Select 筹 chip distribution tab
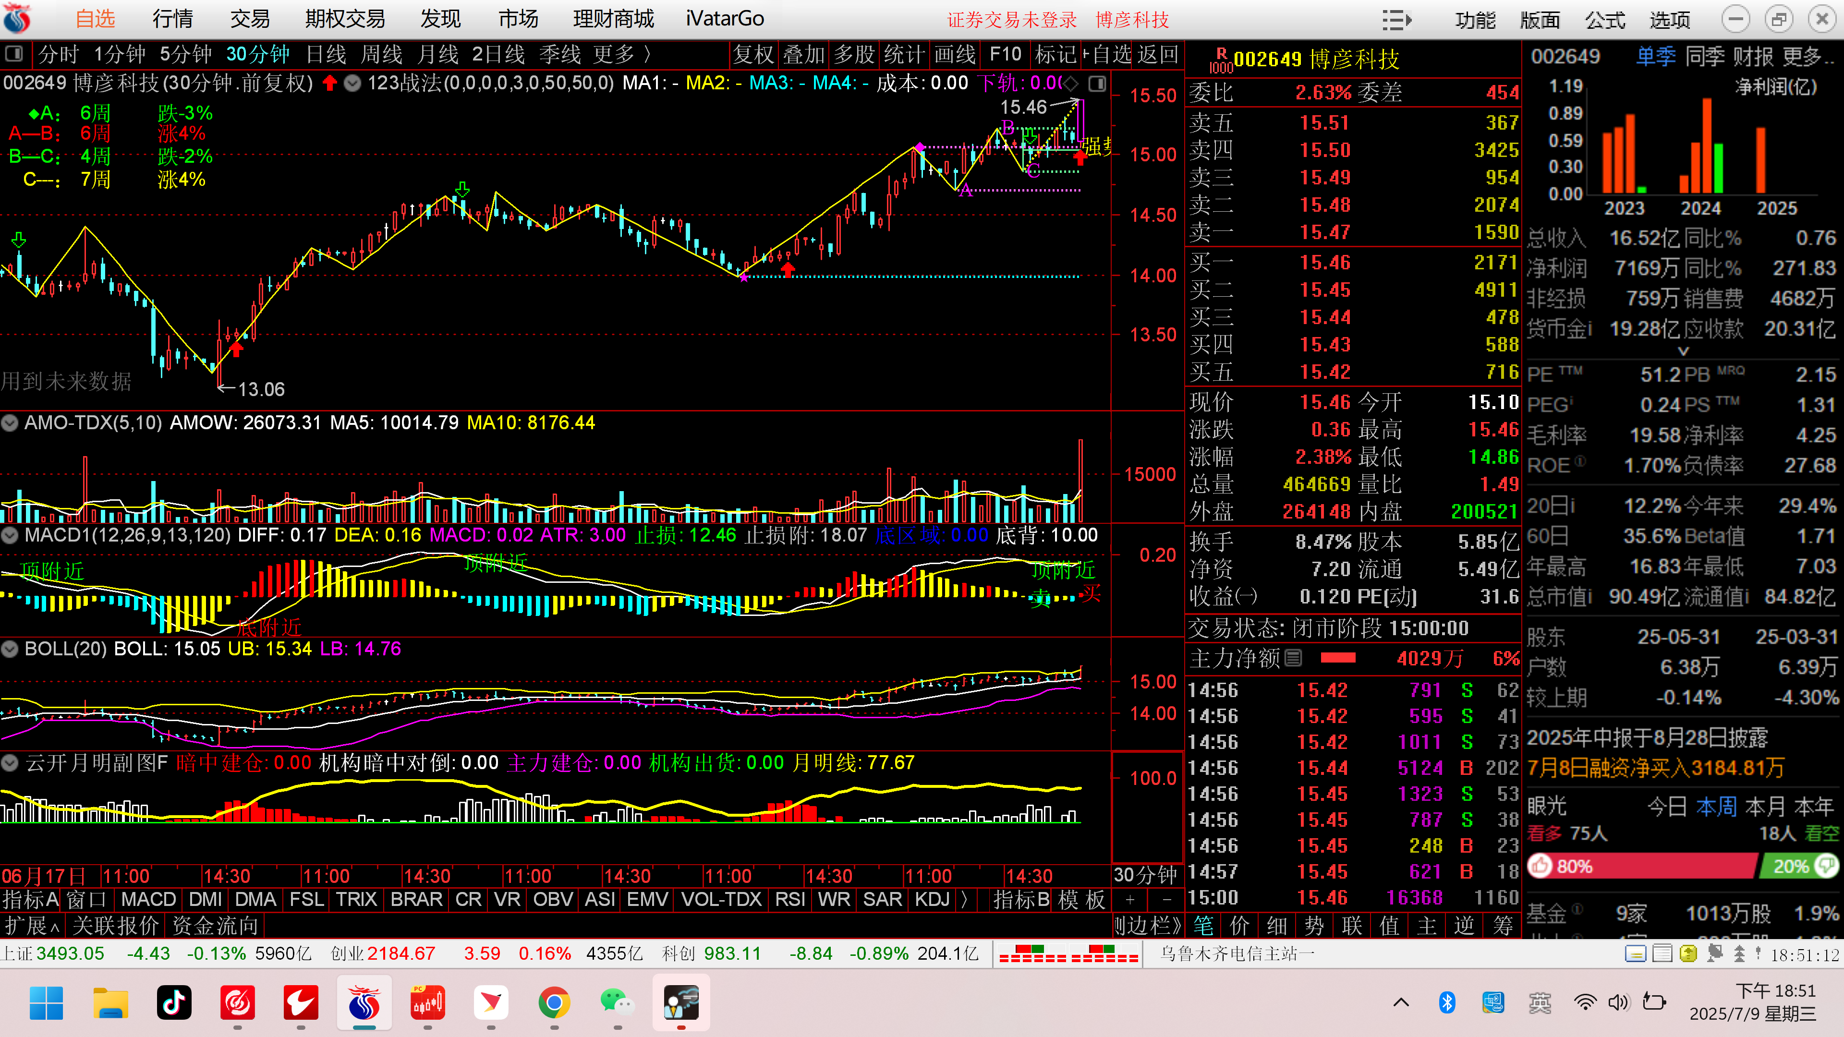This screenshot has width=1844, height=1037. tap(1503, 926)
